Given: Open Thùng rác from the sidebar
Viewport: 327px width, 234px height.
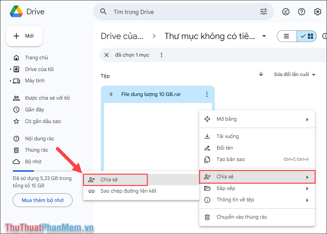Looking at the screenshot, I should [36, 150].
